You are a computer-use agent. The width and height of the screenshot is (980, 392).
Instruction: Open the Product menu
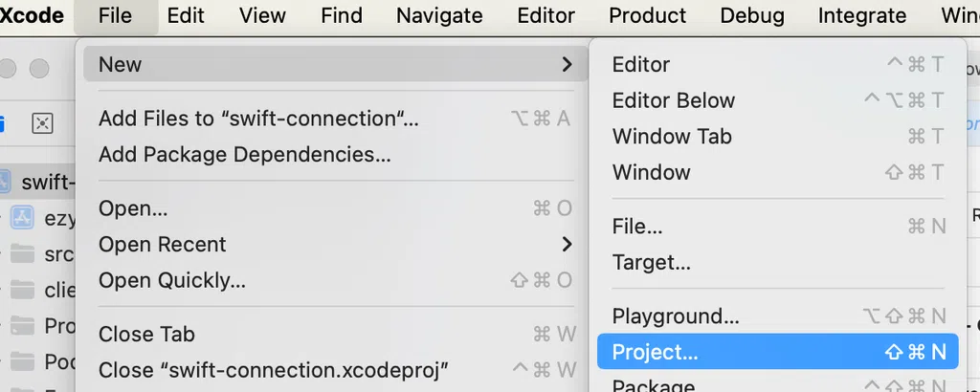click(647, 15)
